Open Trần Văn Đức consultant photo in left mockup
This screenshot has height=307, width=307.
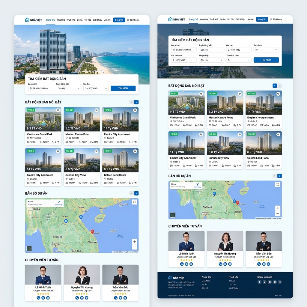point(121,275)
